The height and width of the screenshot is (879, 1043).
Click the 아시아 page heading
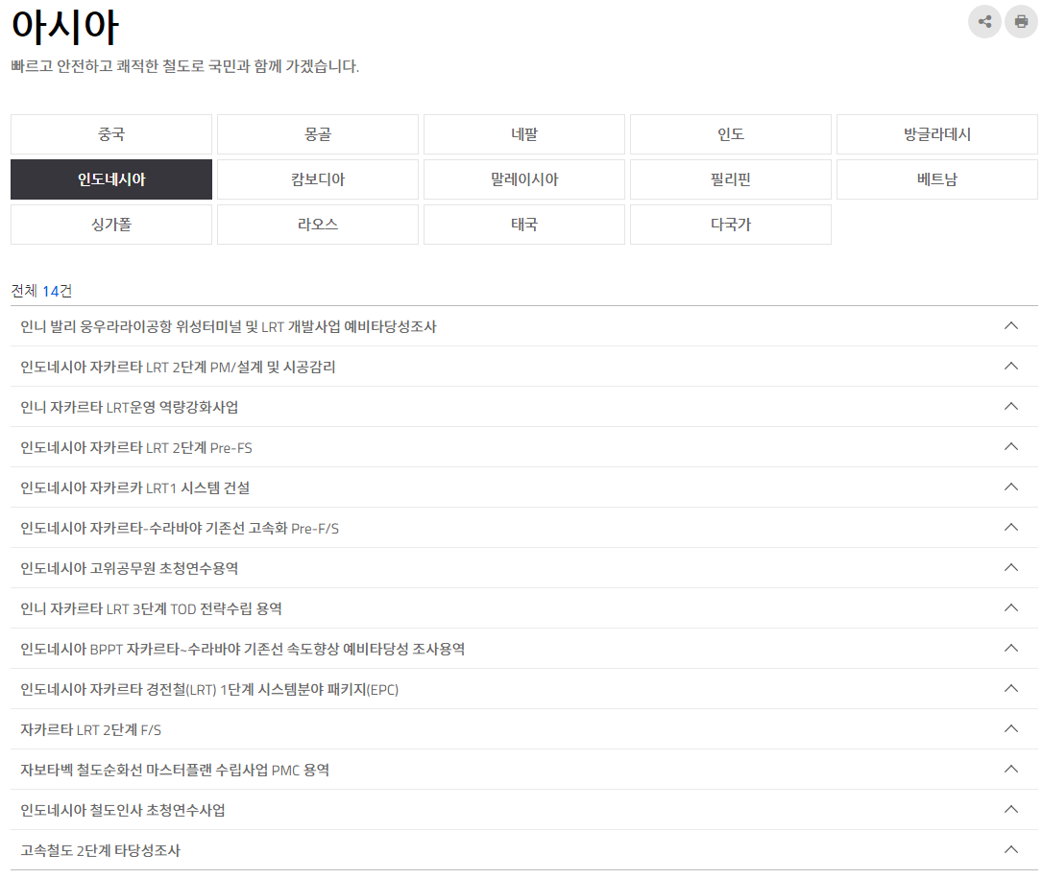[65, 27]
